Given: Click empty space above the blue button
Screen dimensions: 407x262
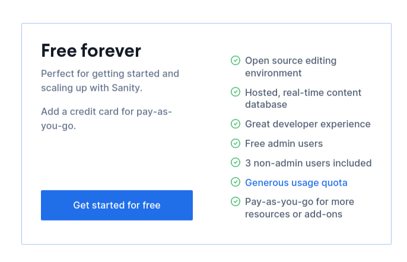Looking at the screenshot, I should 117,160.
